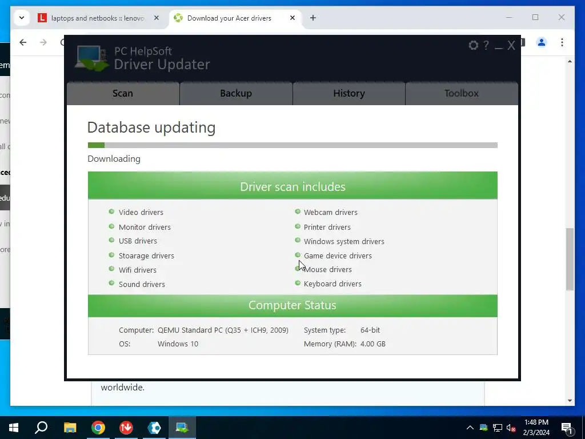The width and height of the screenshot is (585, 439).
Task: Click the 'Driver scan includes' green header
Action: pos(292,186)
